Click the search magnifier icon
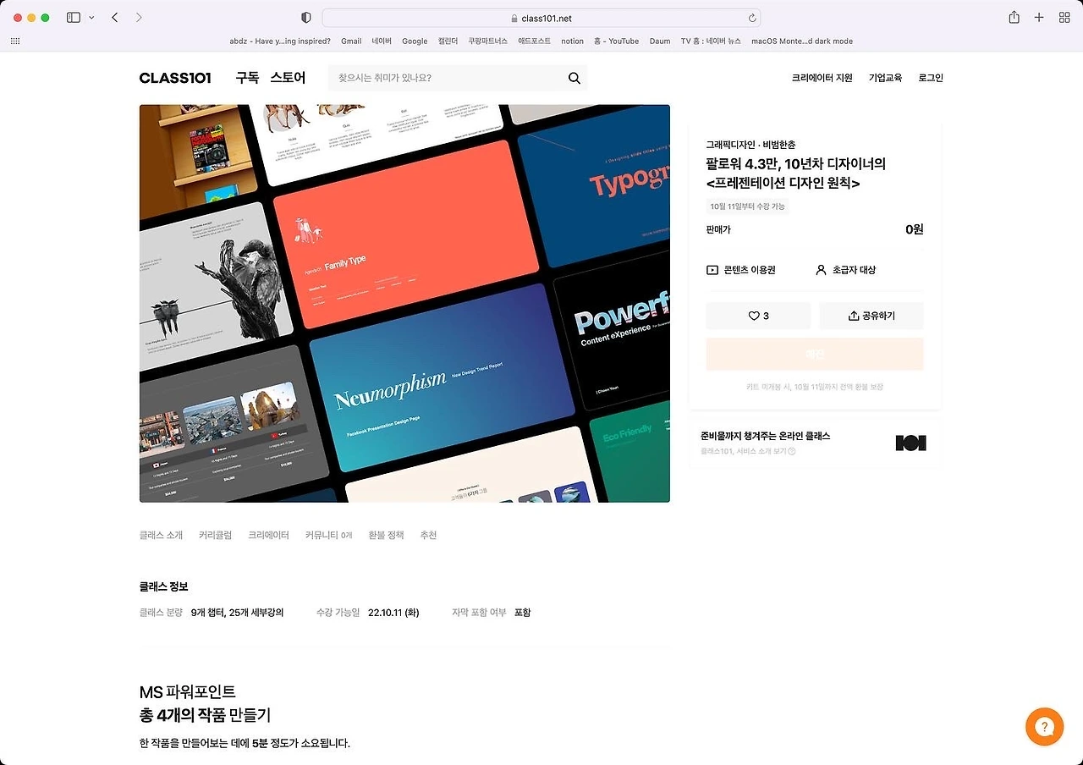This screenshot has width=1083, height=765. pyautogui.click(x=574, y=78)
